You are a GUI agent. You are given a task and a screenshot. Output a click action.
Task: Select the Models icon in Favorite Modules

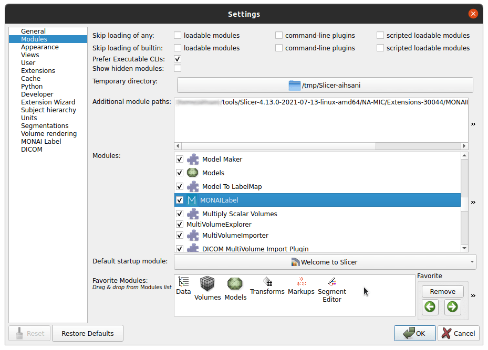click(x=235, y=284)
